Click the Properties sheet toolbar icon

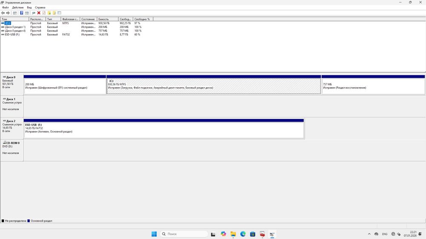pos(44,13)
